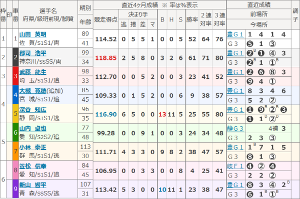Click score 109.33 for 大槻 寛徳
This screenshot has width=300, height=199.
pos(106,96)
